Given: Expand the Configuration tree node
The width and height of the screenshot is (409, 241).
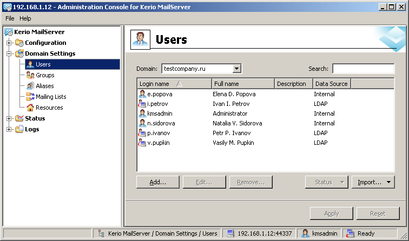Looking at the screenshot, I should coord(9,43).
